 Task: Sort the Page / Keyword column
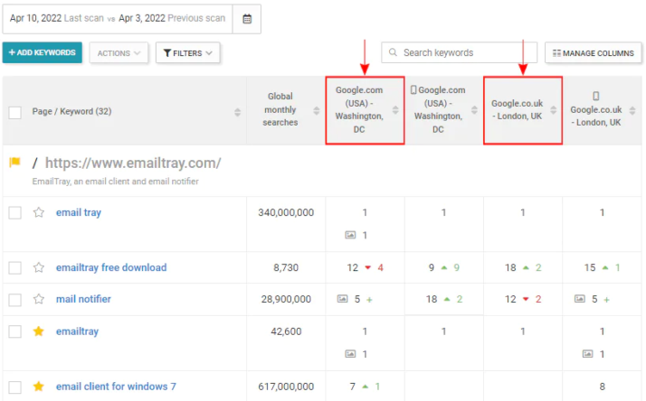pos(237,112)
